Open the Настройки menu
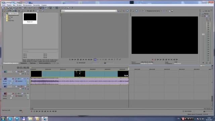215x121 pixels. click(x=36, y=5)
